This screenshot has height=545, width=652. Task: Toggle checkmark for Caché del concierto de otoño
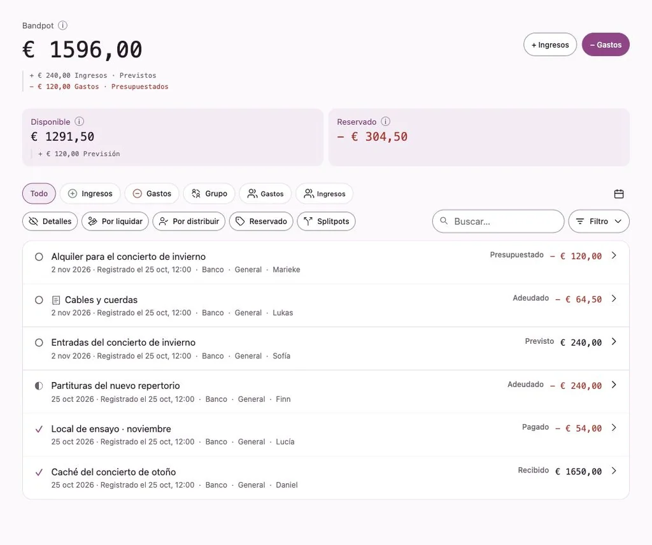(x=39, y=472)
